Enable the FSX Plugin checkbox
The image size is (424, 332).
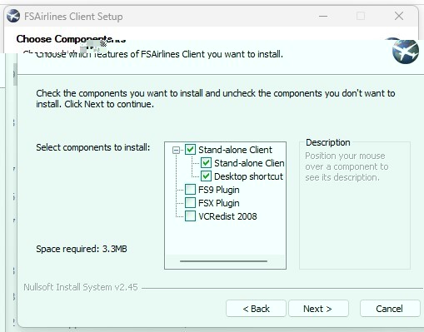coord(190,203)
